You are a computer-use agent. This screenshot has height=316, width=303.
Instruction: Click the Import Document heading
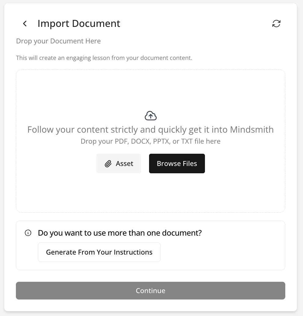click(x=79, y=24)
